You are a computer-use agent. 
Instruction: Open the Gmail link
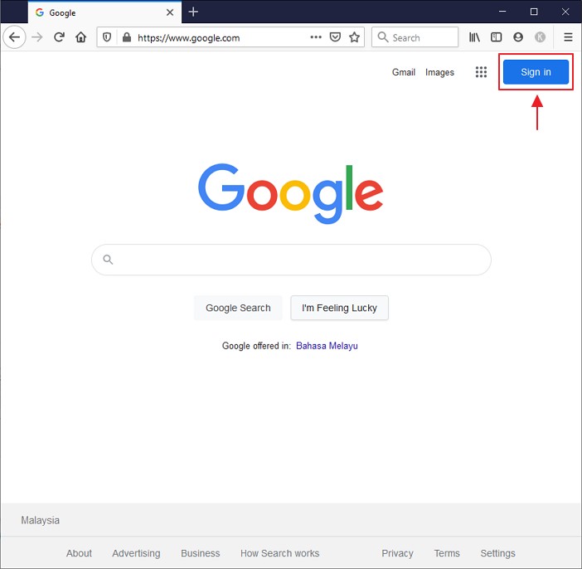click(x=404, y=72)
